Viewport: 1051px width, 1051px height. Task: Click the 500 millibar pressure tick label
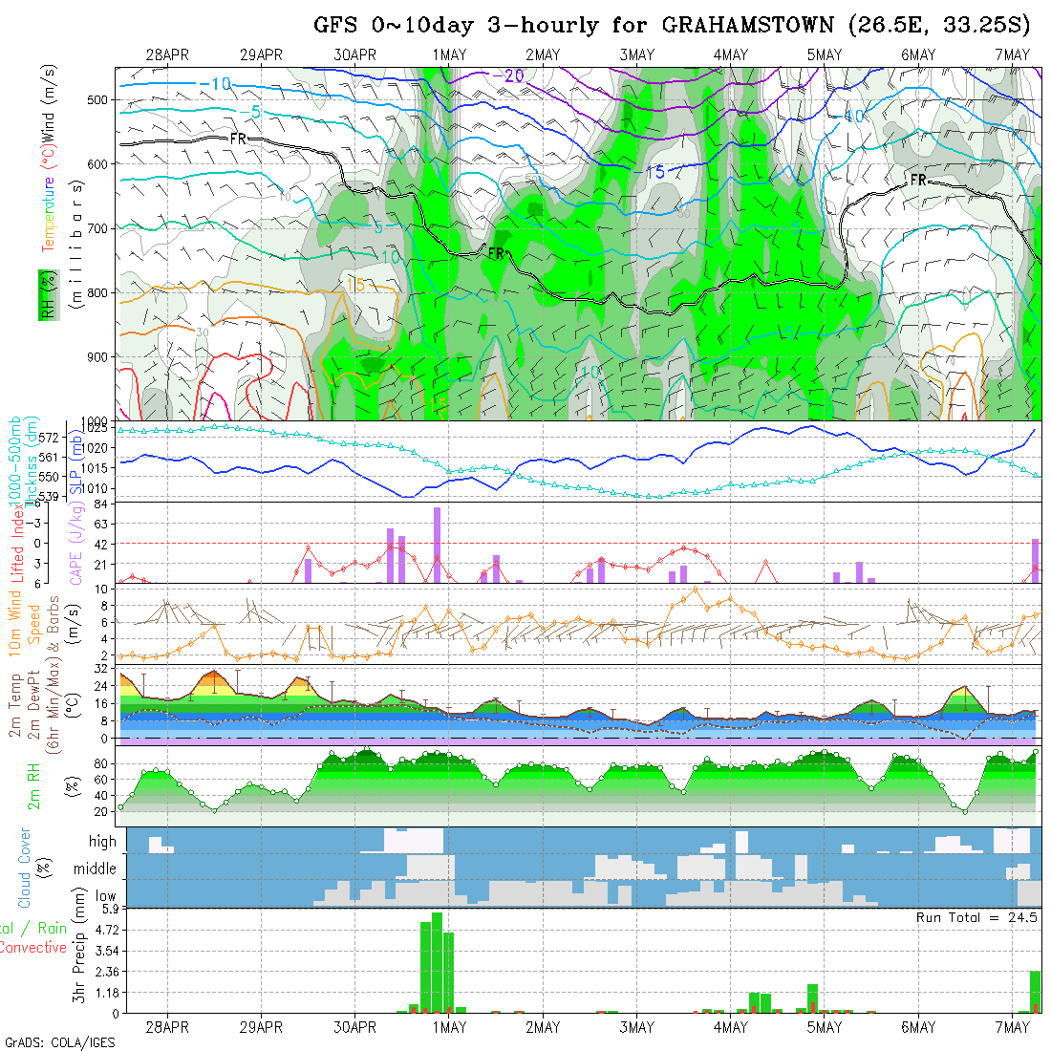coord(97,100)
